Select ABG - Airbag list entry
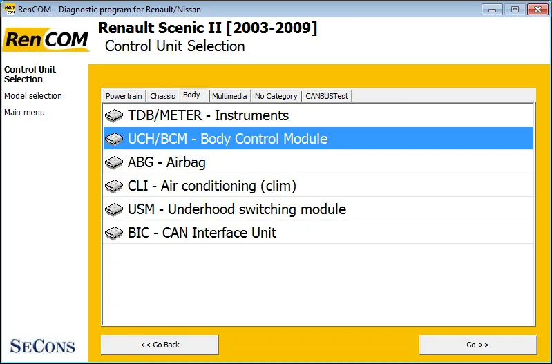Viewport: 552px width, 364px height. click(x=318, y=162)
